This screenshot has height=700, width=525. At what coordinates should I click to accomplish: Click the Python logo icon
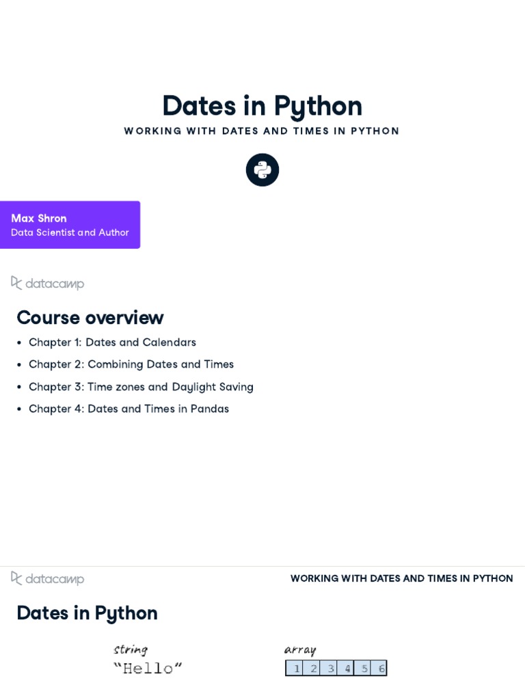(262, 170)
